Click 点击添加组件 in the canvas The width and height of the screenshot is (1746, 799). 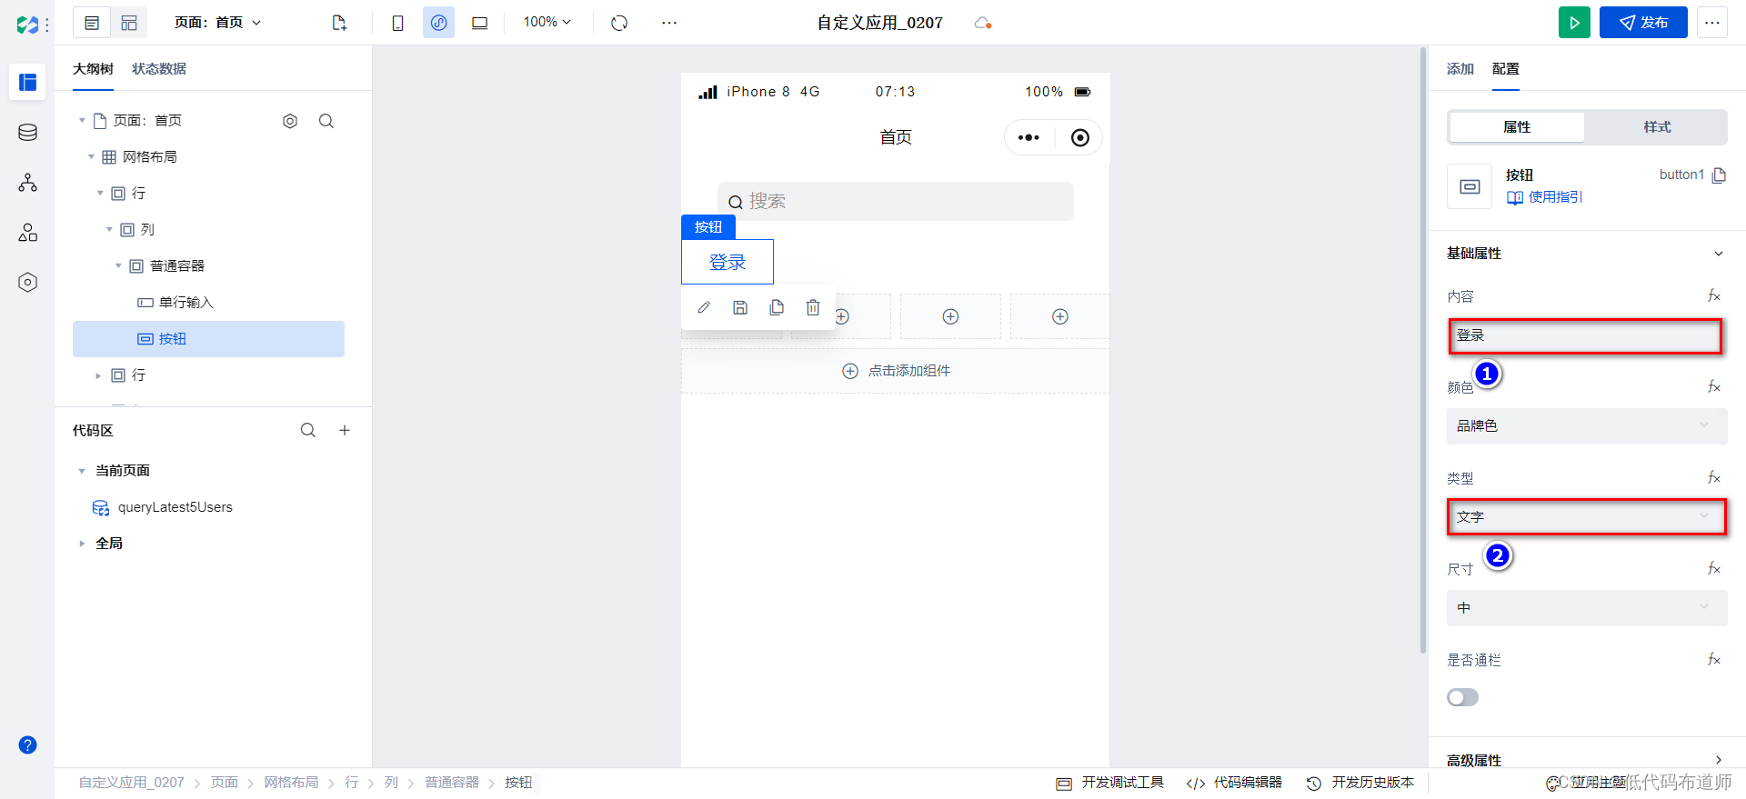(x=896, y=371)
